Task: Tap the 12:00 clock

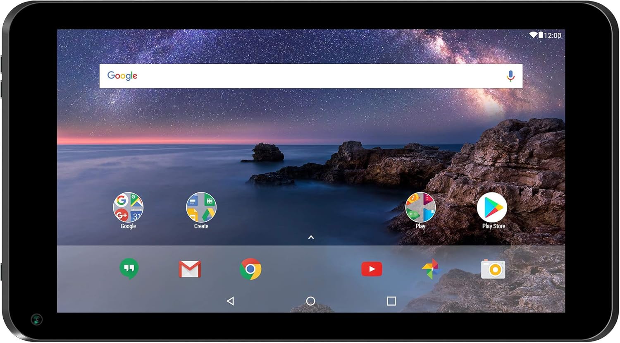Action: click(553, 36)
